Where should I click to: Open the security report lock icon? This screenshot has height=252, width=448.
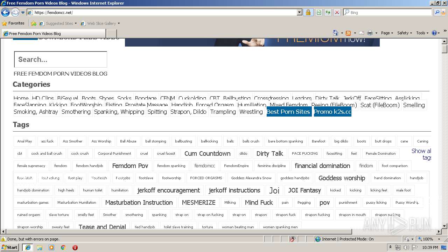308,12
